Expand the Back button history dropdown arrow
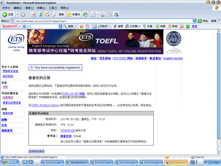Viewport: 221px width, 166px height. pos(17,14)
